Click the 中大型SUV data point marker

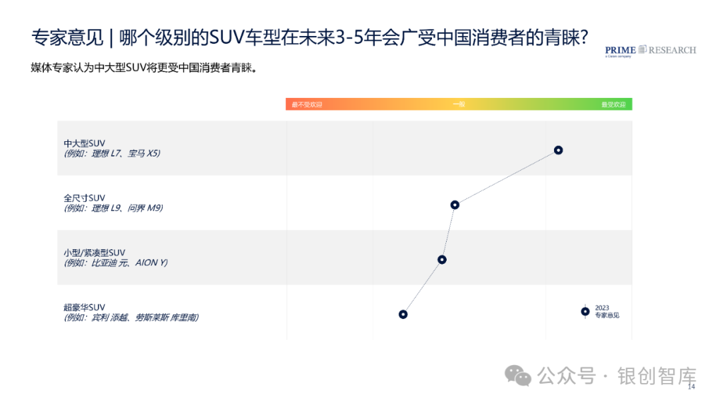(558, 150)
